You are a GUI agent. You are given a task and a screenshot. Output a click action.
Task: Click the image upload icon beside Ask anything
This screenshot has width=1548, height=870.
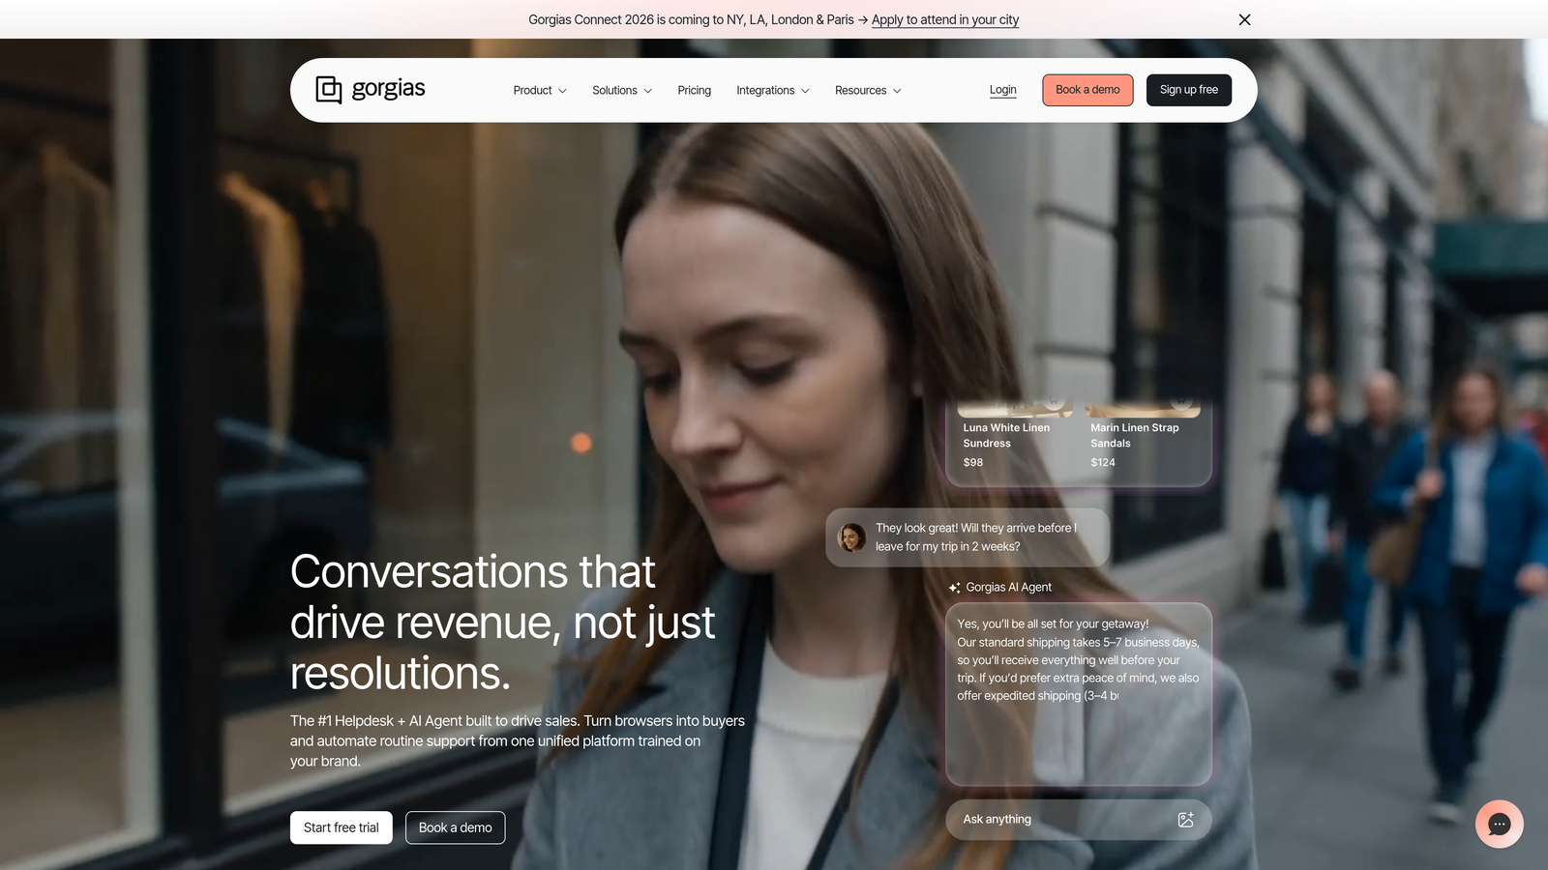click(x=1186, y=819)
